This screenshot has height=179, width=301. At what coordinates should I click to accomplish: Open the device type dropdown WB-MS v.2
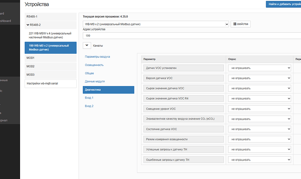tap(156, 24)
